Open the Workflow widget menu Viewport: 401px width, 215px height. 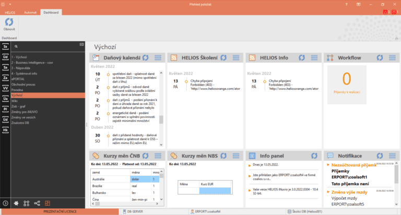[x=392, y=58]
